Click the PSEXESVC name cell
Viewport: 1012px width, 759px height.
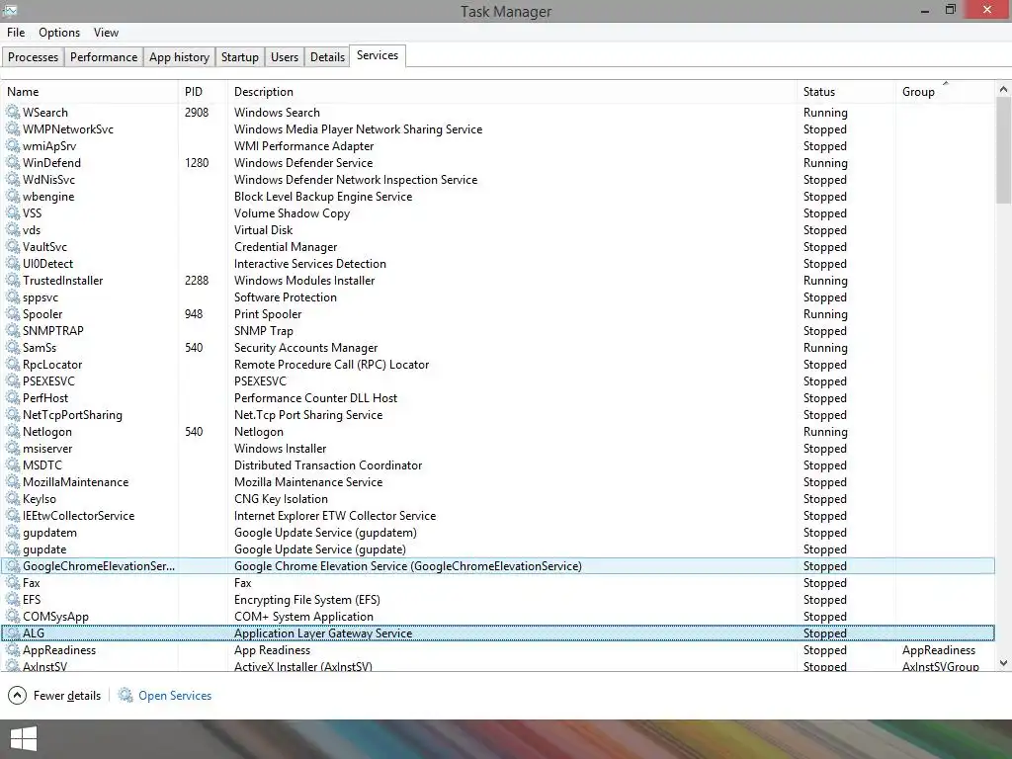point(48,380)
